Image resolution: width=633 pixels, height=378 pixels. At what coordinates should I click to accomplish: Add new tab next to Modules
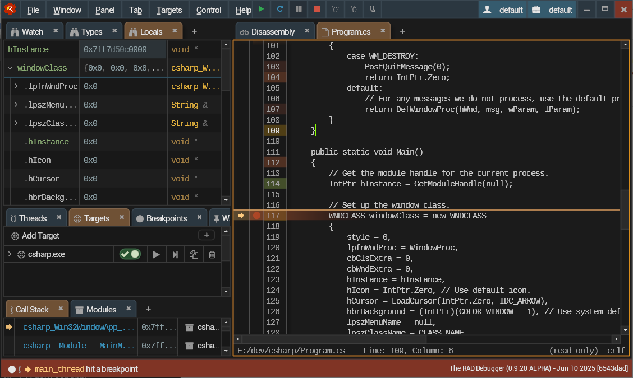[x=148, y=309]
